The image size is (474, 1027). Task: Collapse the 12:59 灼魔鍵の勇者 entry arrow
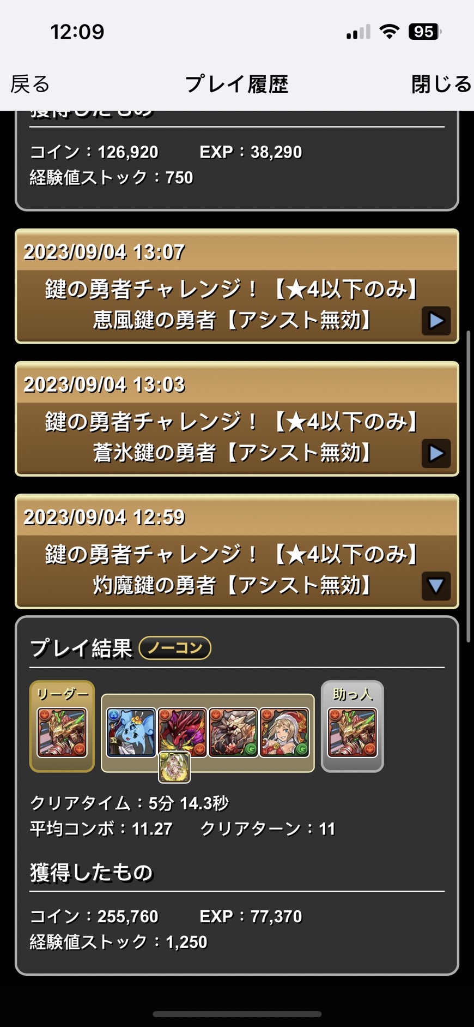436,586
